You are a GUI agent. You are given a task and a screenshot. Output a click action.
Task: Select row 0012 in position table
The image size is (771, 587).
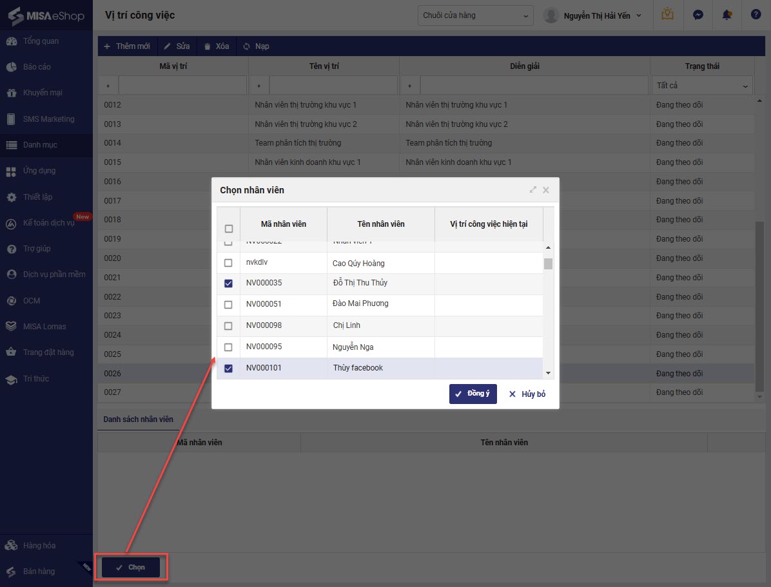coord(426,105)
